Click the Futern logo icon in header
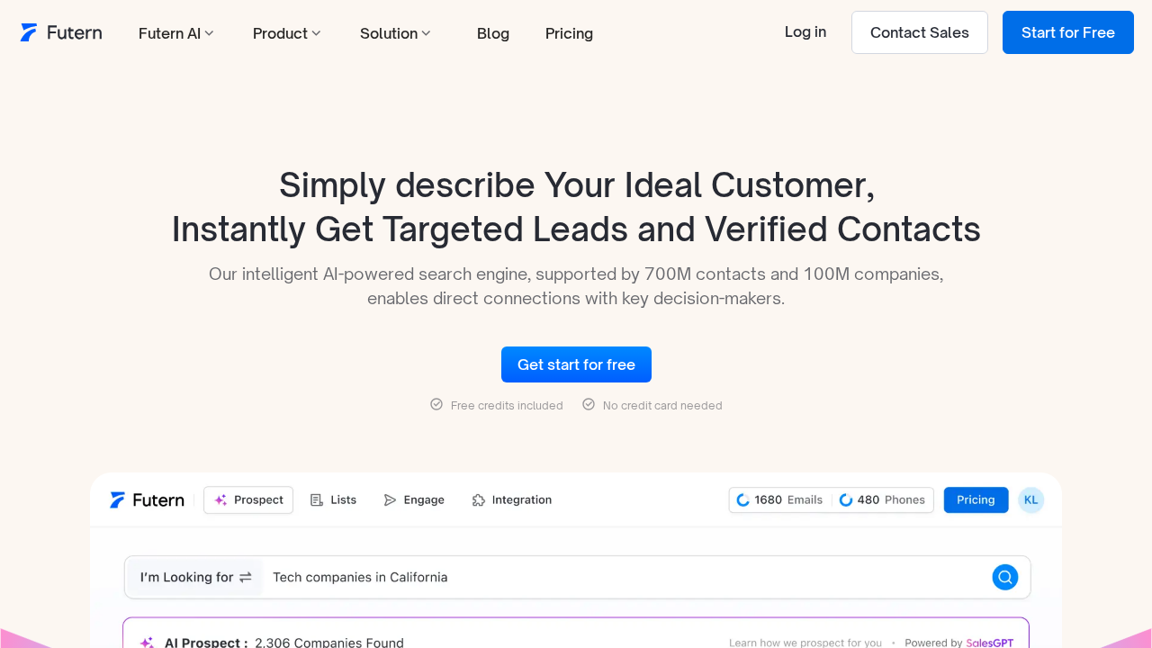 point(29,32)
